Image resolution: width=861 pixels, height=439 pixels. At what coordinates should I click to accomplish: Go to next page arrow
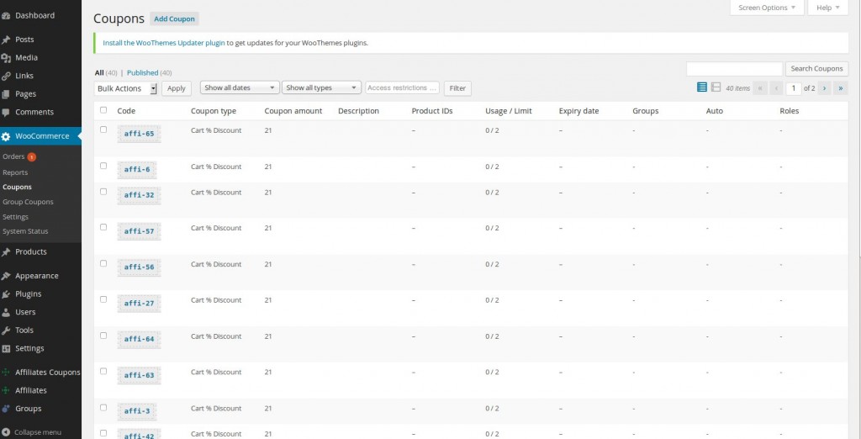(825, 87)
